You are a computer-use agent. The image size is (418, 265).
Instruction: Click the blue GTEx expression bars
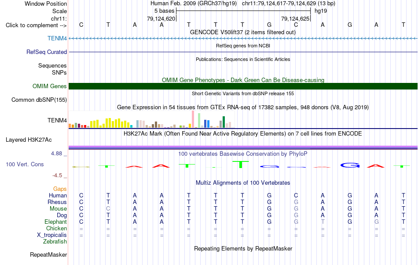pyautogui.click(x=207, y=124)
